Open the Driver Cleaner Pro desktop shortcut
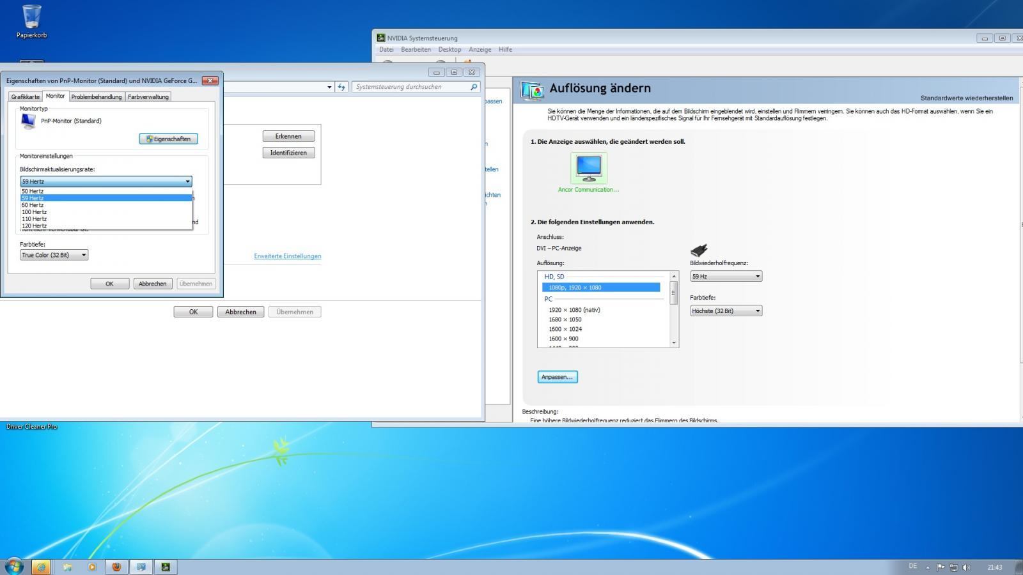This screenshot has height=575, width=1023. pos(31,427)
